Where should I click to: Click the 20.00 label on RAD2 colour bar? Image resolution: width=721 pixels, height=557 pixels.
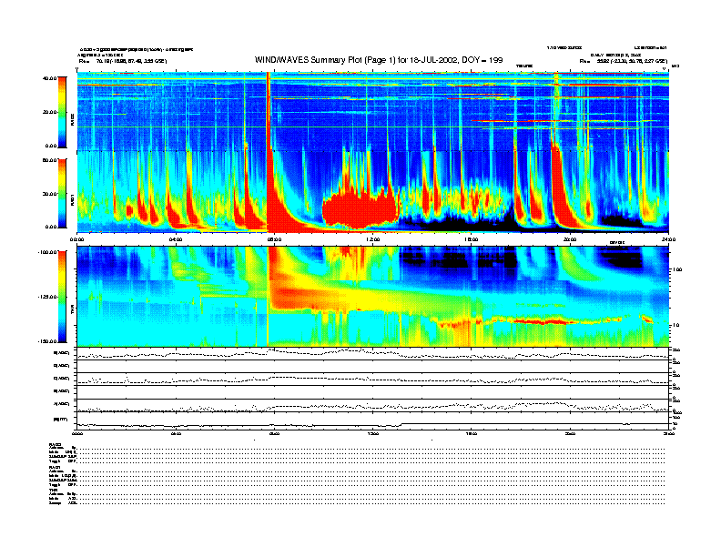[49, 112]
